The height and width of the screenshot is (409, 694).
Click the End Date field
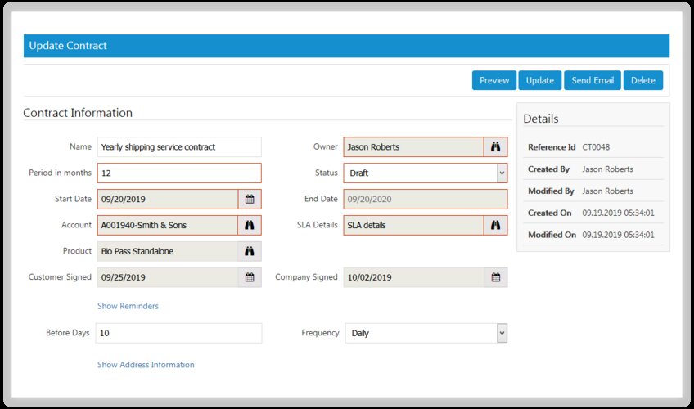pos(425,199)
